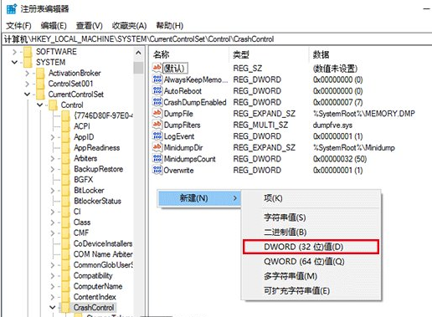This screenshot has height=317, width=432.
Task: Choose DWORD (32 位)值(D) from submenu
Action: tap(311, 247)
